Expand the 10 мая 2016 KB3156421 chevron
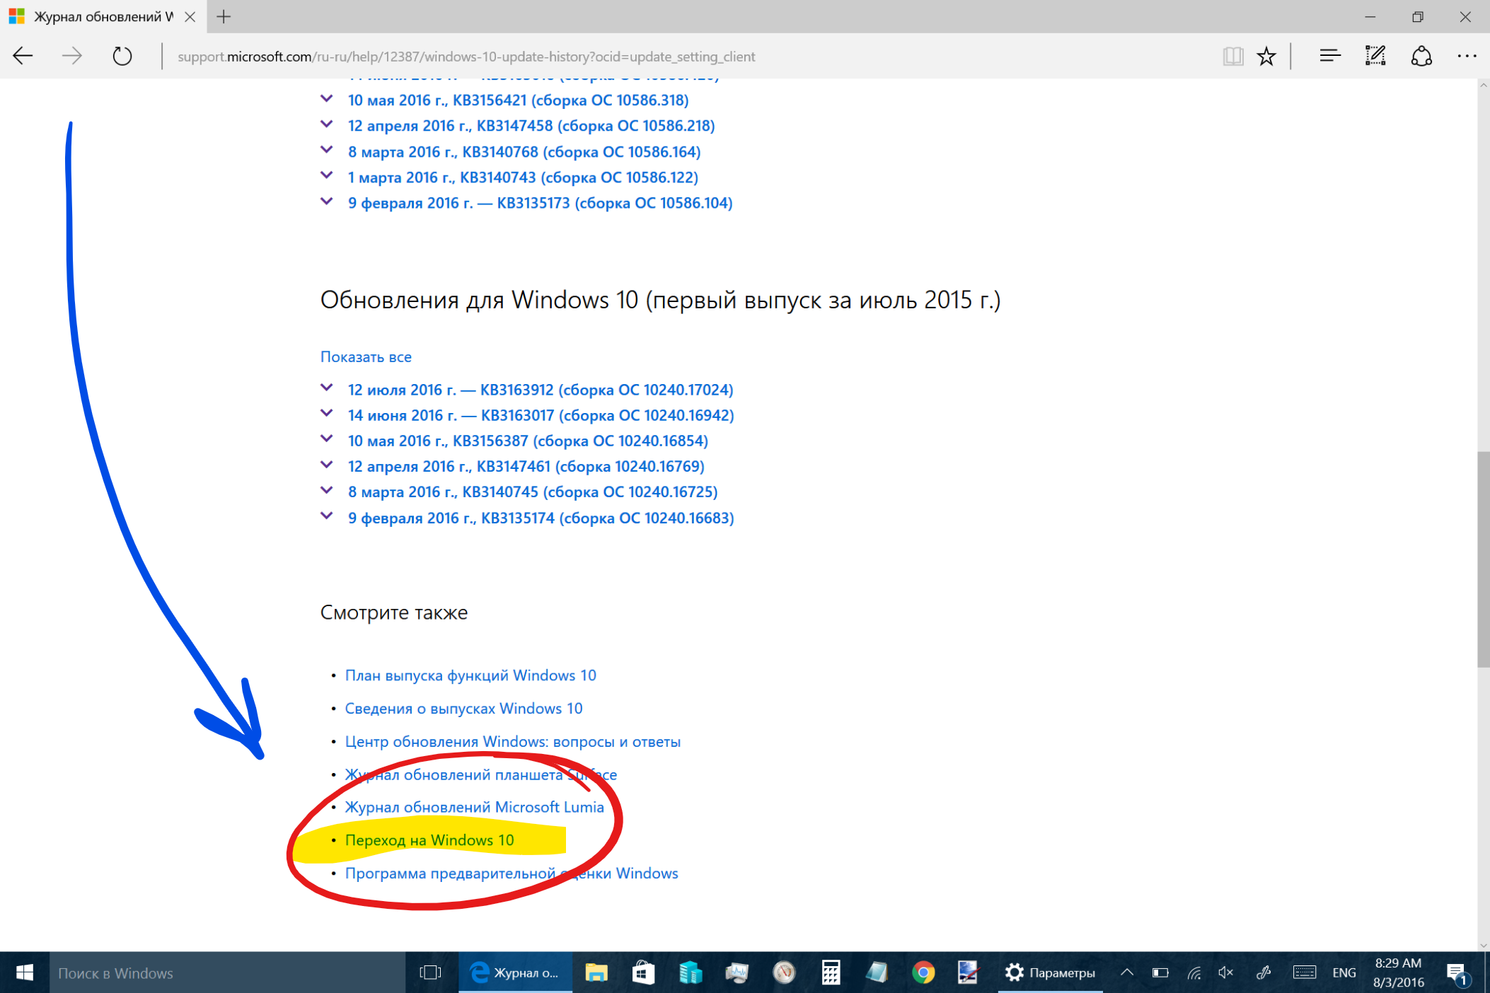 327,100
